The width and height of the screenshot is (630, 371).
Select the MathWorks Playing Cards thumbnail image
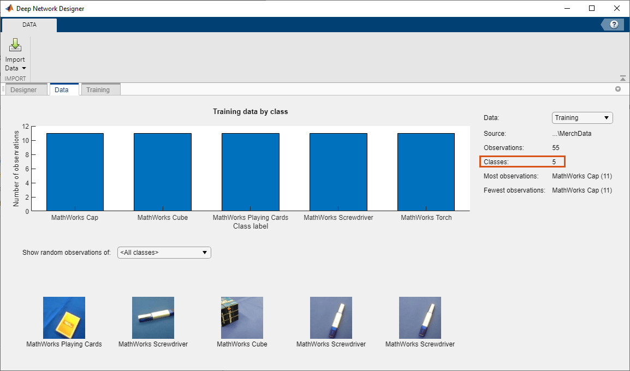point(64,318)
